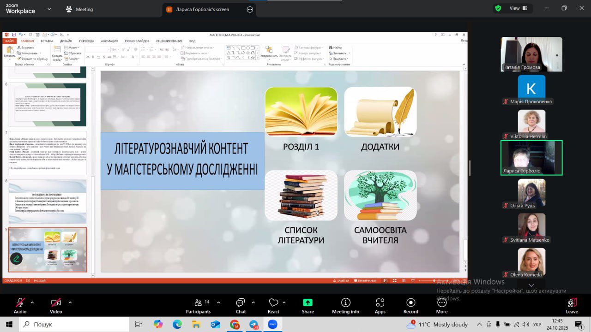This screenshot has width=591, height=332.
Task: Unmute microphone with Audio button
Action: click(x=20, y=305)
